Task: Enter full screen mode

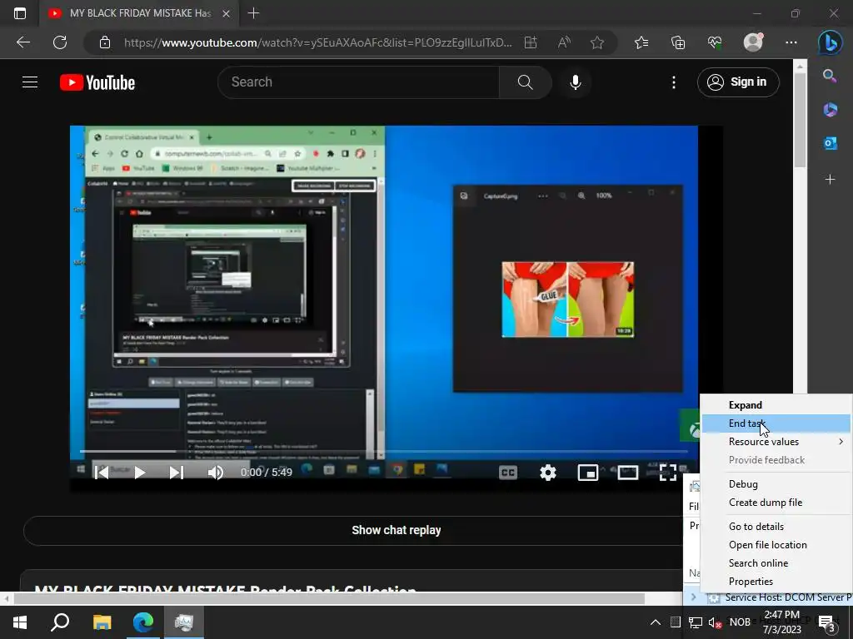Action: [x=667, y=473]
